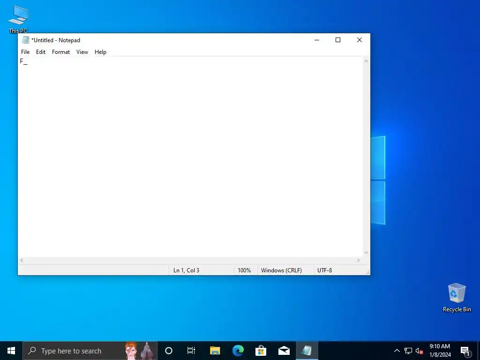Image resolution: width=480 pixels, height=360 pixels.
Task: Click the 'UTF-8' encoding status entry
Action: tap(324, 270)
